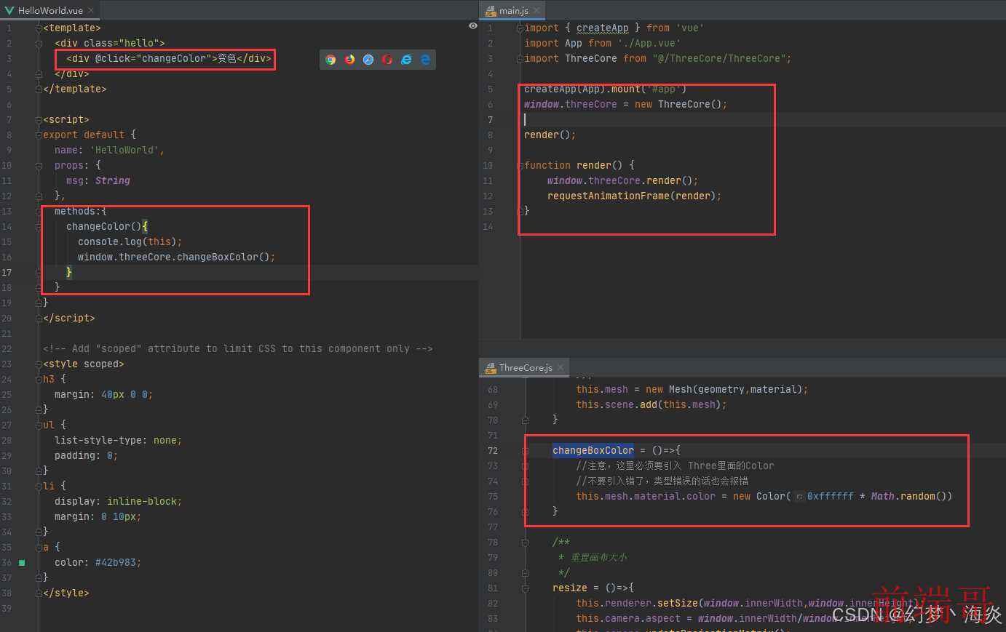Collapse the export default block fold marker
The width and height of the screenshot is (1006, 632).
click(39, 135)
